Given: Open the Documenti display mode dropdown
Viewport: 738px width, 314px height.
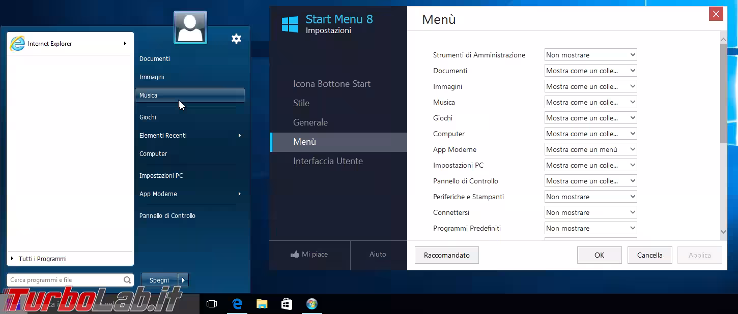Looking at the screenshot, I should point(590,70).
